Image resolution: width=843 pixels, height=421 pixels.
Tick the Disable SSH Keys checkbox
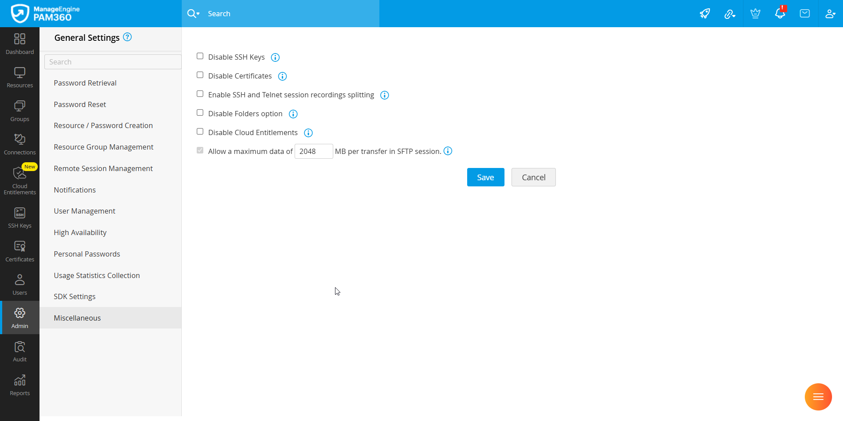point(200,56)
